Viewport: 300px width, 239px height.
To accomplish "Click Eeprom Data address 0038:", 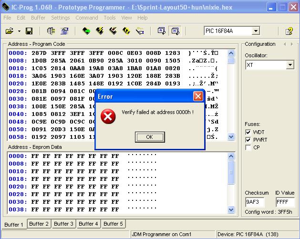I will pos(18,209).
